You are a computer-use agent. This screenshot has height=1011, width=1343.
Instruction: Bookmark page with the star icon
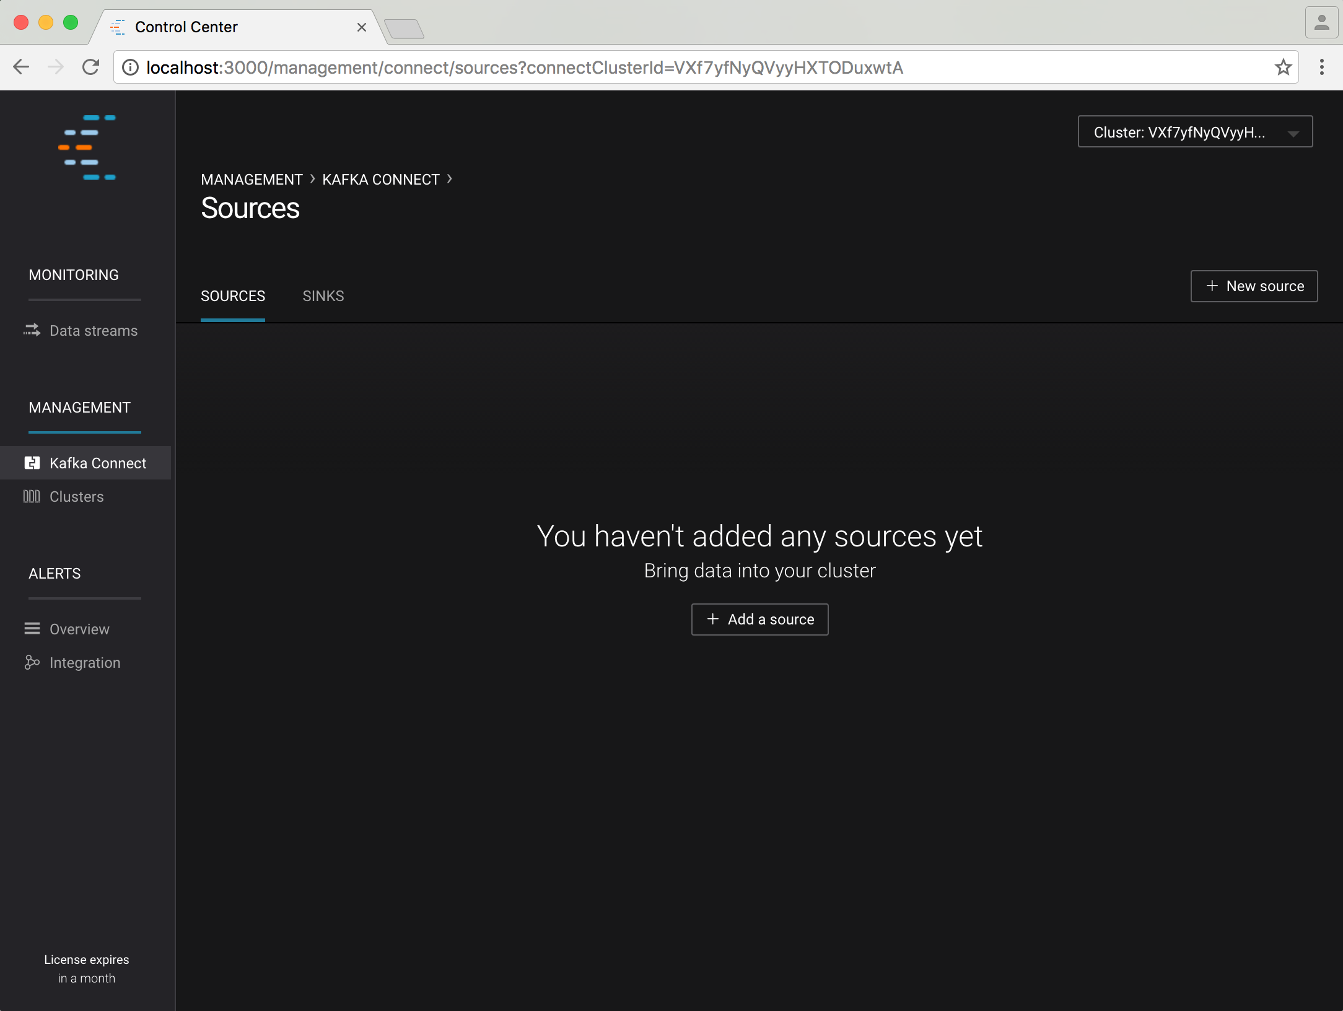coord(1283,67)
